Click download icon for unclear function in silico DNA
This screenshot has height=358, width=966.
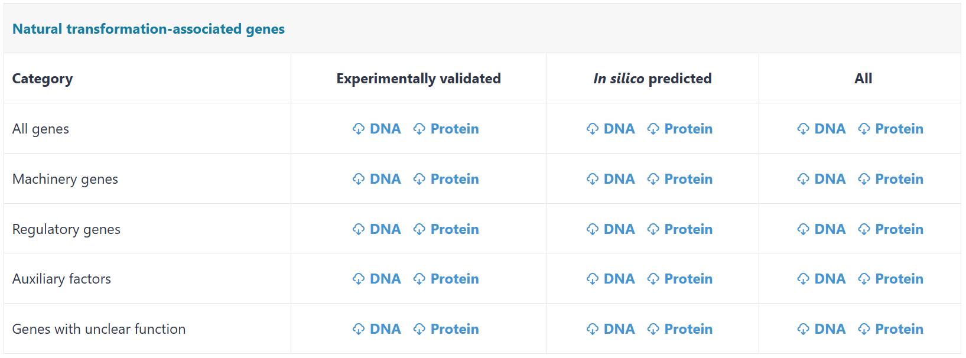pos(593,329)
